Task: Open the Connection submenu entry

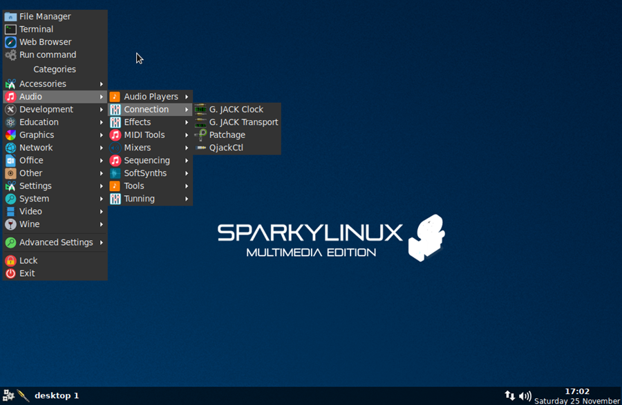Action: [x=151, y=109]
